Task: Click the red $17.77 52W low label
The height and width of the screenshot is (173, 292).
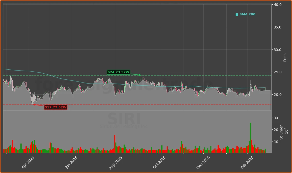Action: 56,107
